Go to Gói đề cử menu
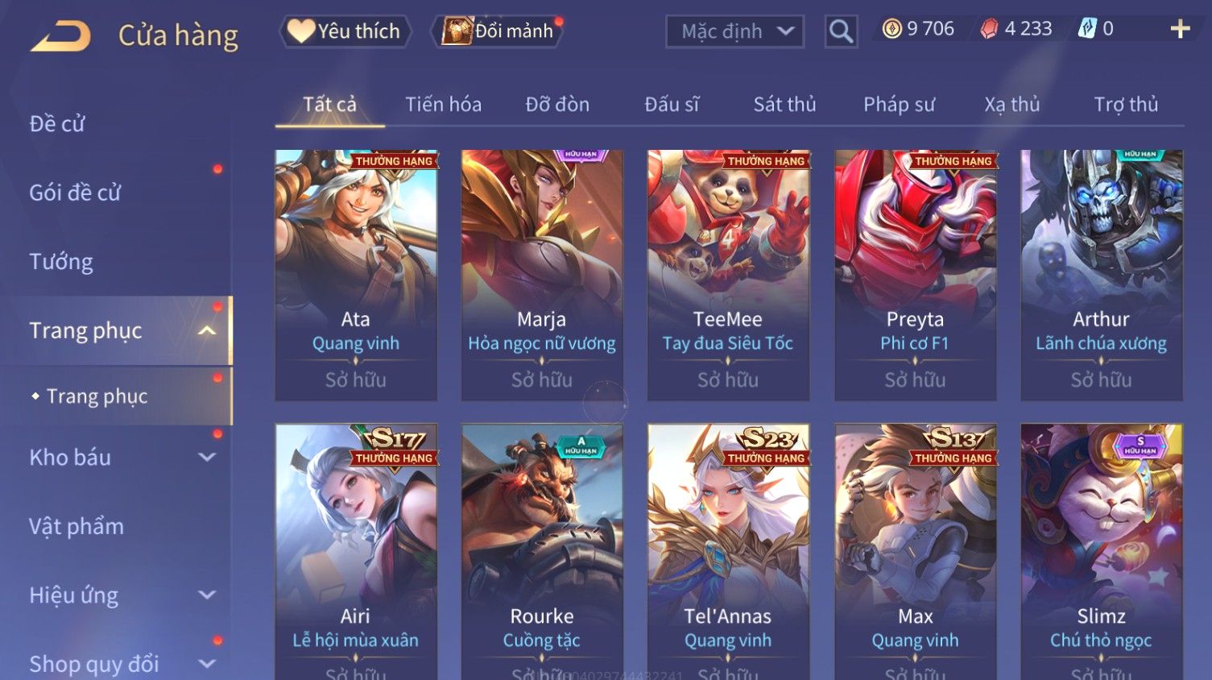This screenshot has height=680, width=1212. tap(75, 193)
